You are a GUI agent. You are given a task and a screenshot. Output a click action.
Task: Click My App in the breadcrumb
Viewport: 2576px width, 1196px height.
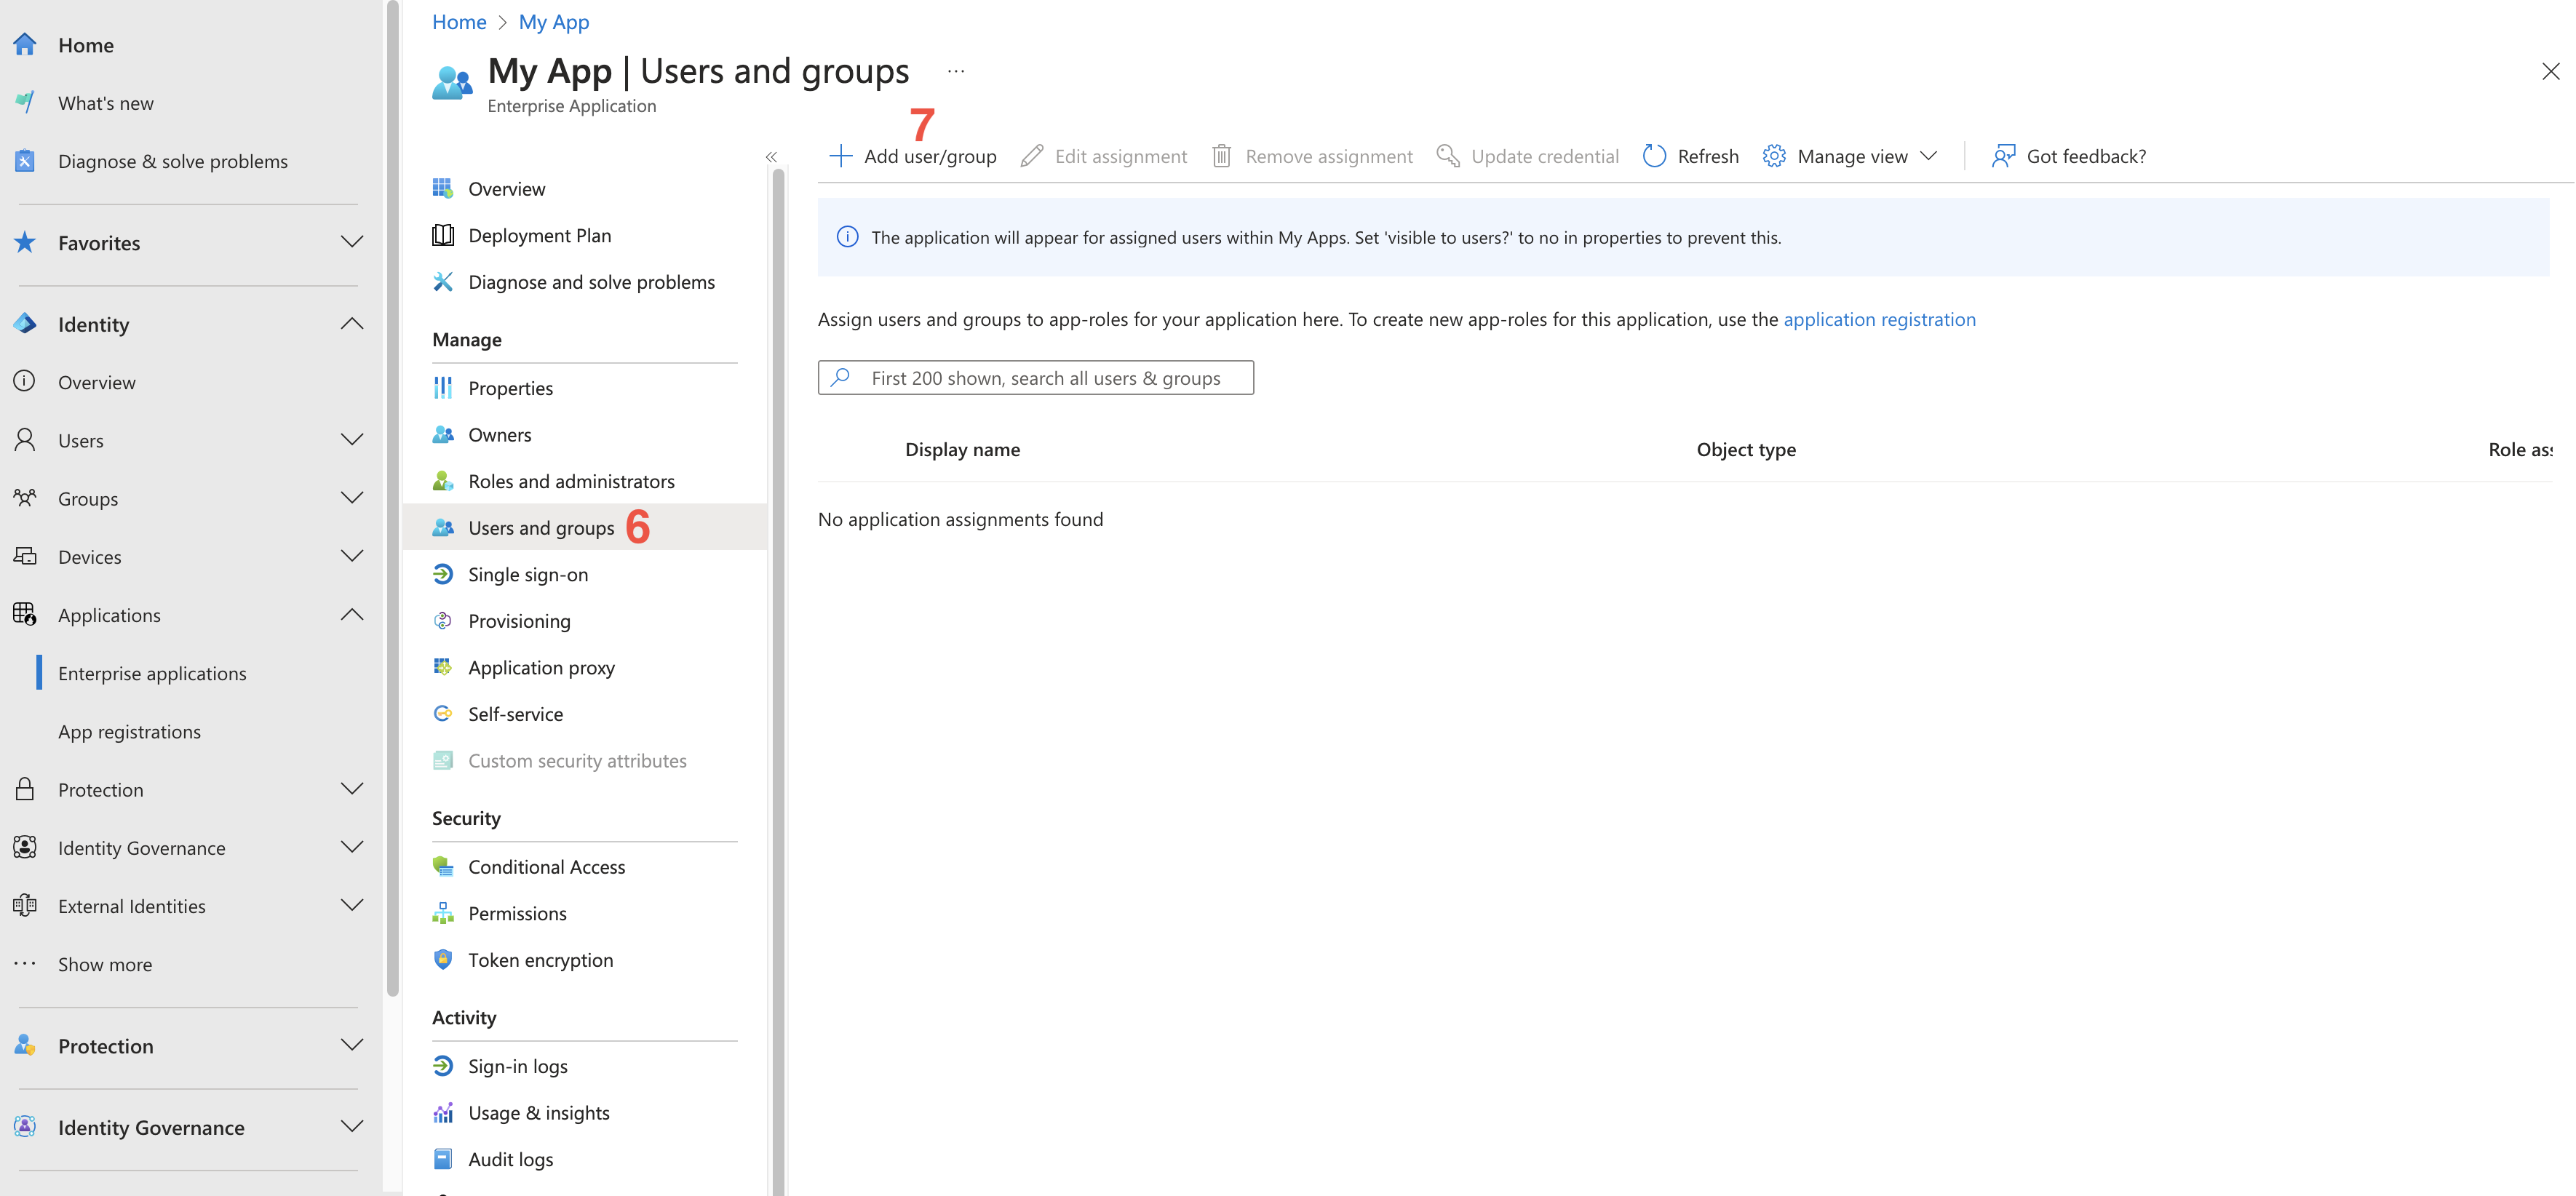[553, 22]
